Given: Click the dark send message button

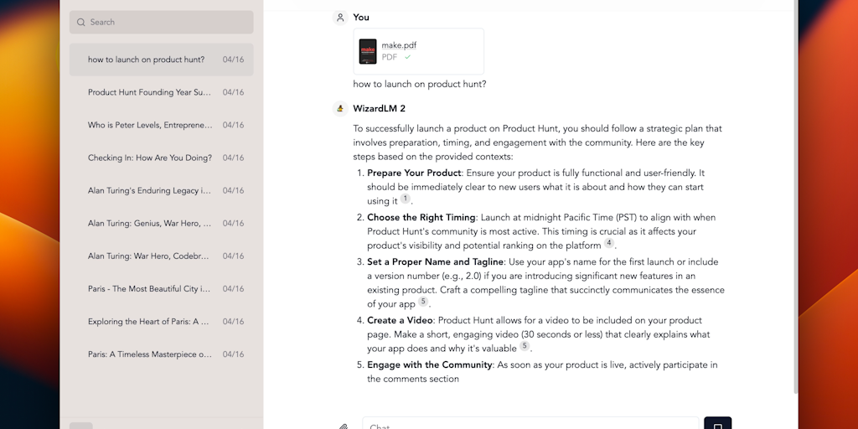Looking at the screenshot, I should tap(717, 424).
